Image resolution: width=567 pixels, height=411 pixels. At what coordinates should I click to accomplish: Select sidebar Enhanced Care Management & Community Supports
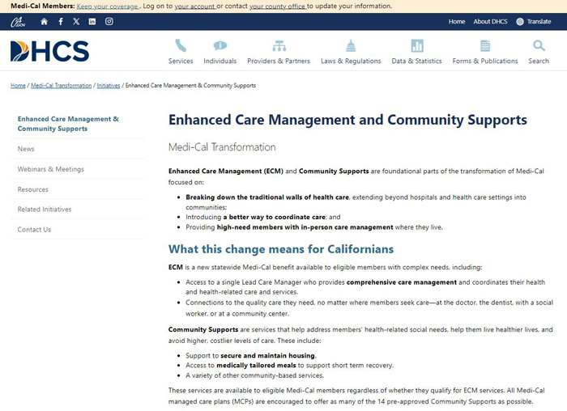pyautogui.click(x=68, y=124)
